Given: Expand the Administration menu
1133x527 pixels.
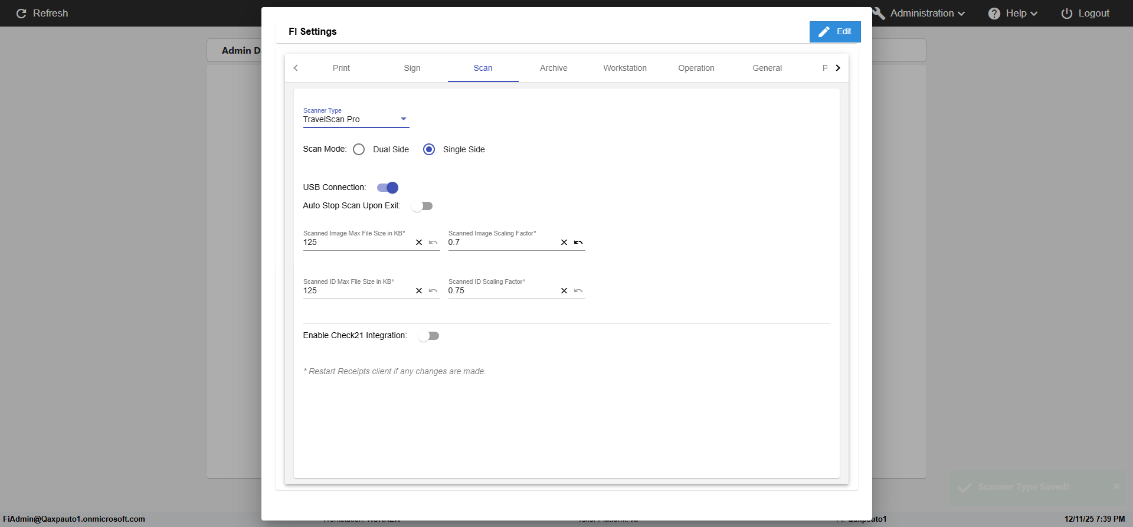Looking at the screenshot, I should 921,14.
